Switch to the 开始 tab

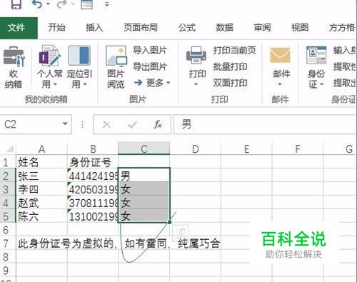[56, 28]
